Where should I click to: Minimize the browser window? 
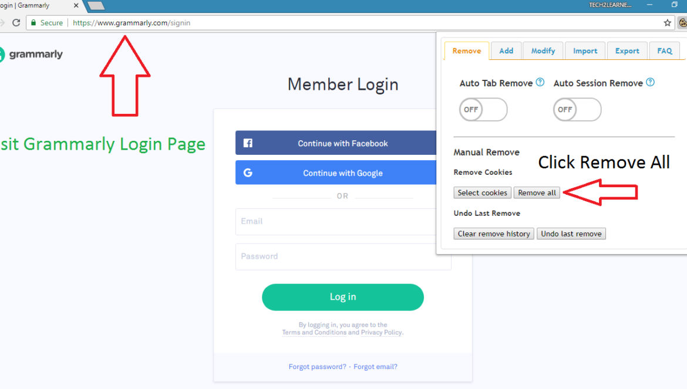tap(650, 5)
